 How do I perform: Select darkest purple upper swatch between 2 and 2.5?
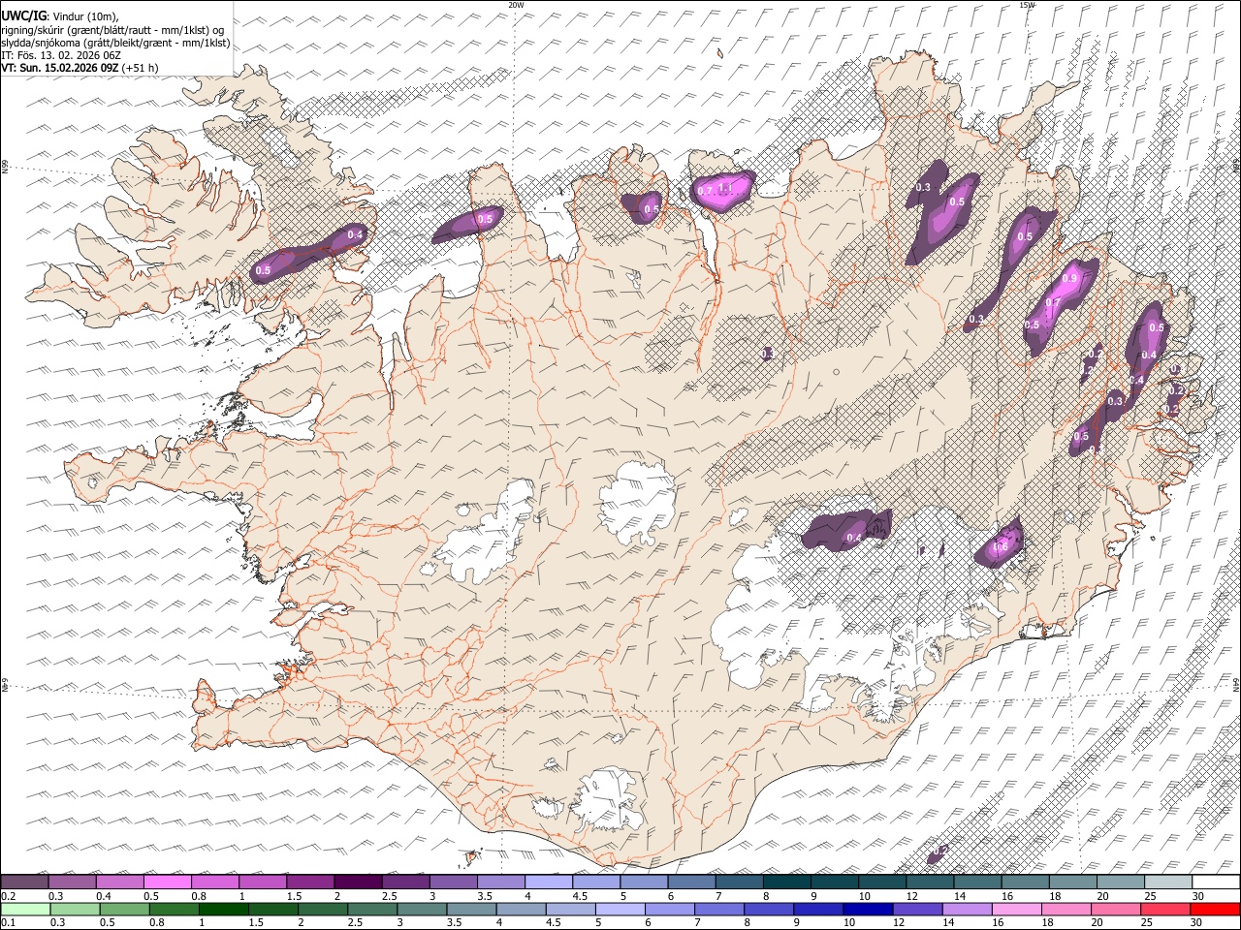coord(358,882)
